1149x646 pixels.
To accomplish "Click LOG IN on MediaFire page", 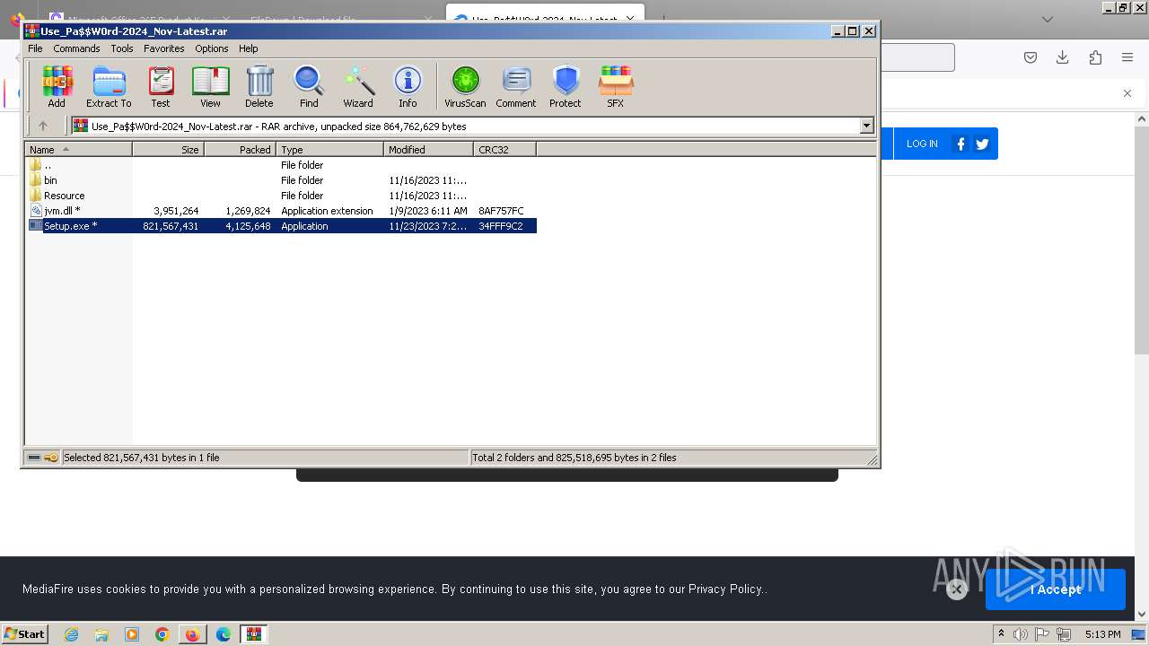I will [922, 144].
